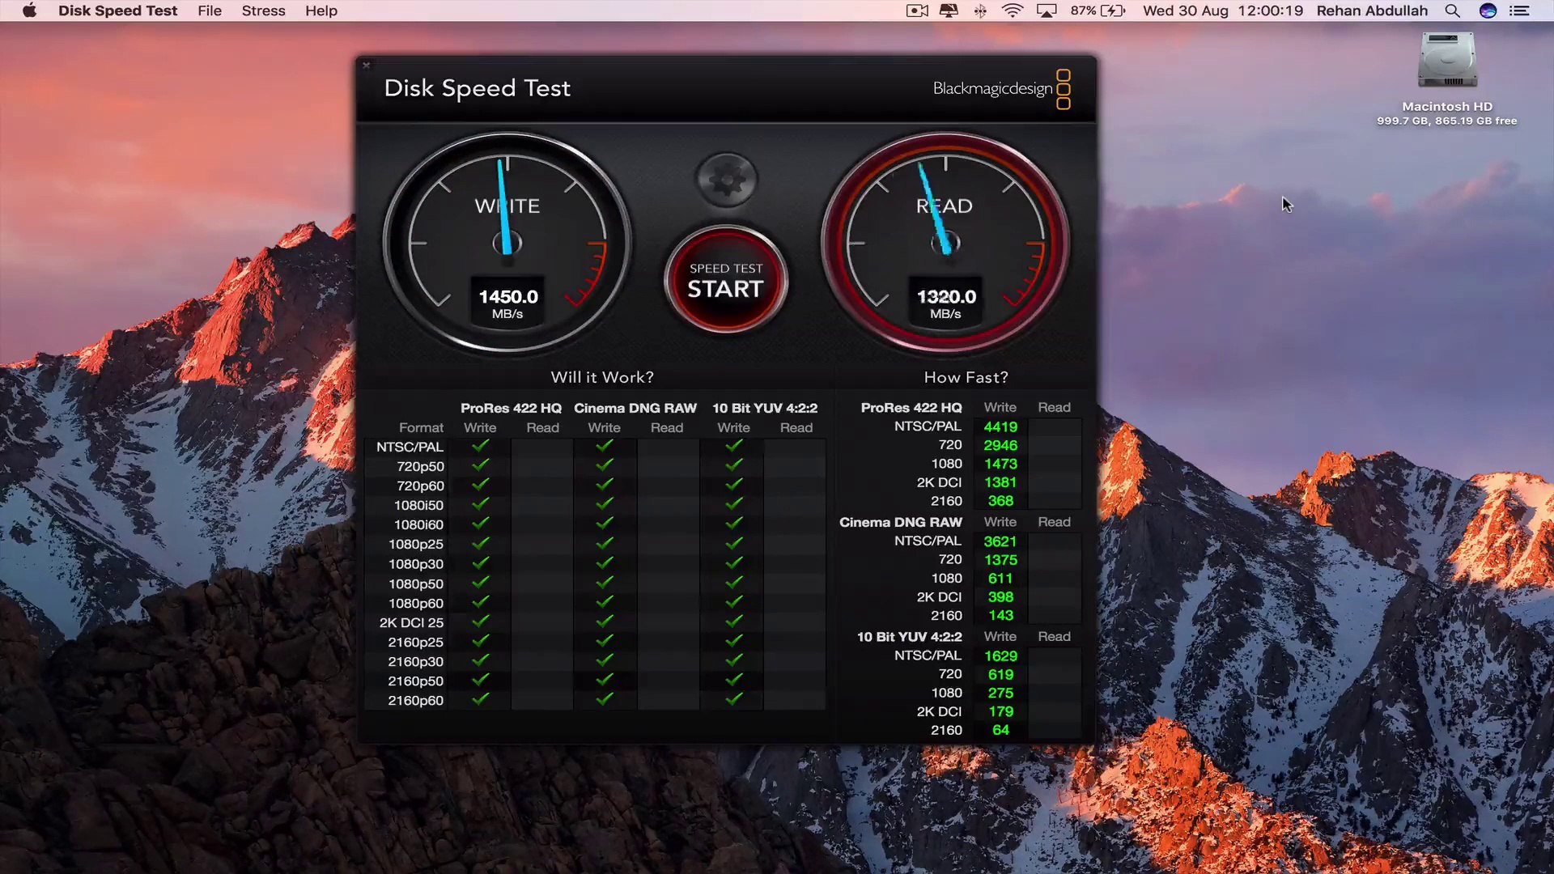Click the 2160p60 checkmark under 10 Bit YUV
Screen dimensions: 1554x874
point(733,700)
